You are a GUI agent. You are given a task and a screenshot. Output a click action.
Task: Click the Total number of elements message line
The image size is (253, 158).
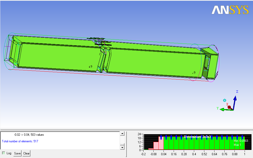tap(20, 141)
